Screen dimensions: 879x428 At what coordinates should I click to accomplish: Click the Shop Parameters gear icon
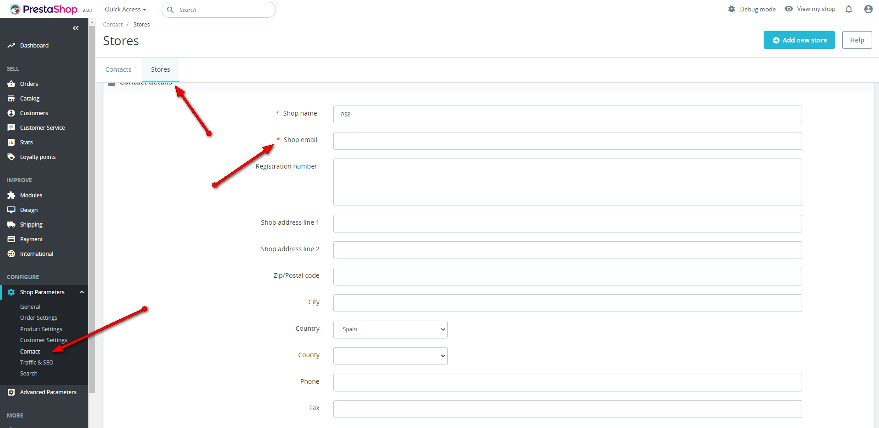tap(11, 292)
